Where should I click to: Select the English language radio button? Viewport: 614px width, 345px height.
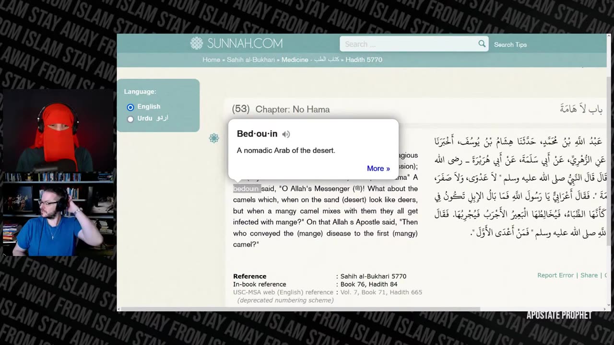pos(130,107)
